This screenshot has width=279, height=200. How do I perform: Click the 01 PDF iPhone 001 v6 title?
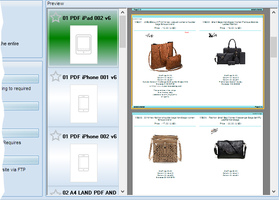click(x=89, y=77)
